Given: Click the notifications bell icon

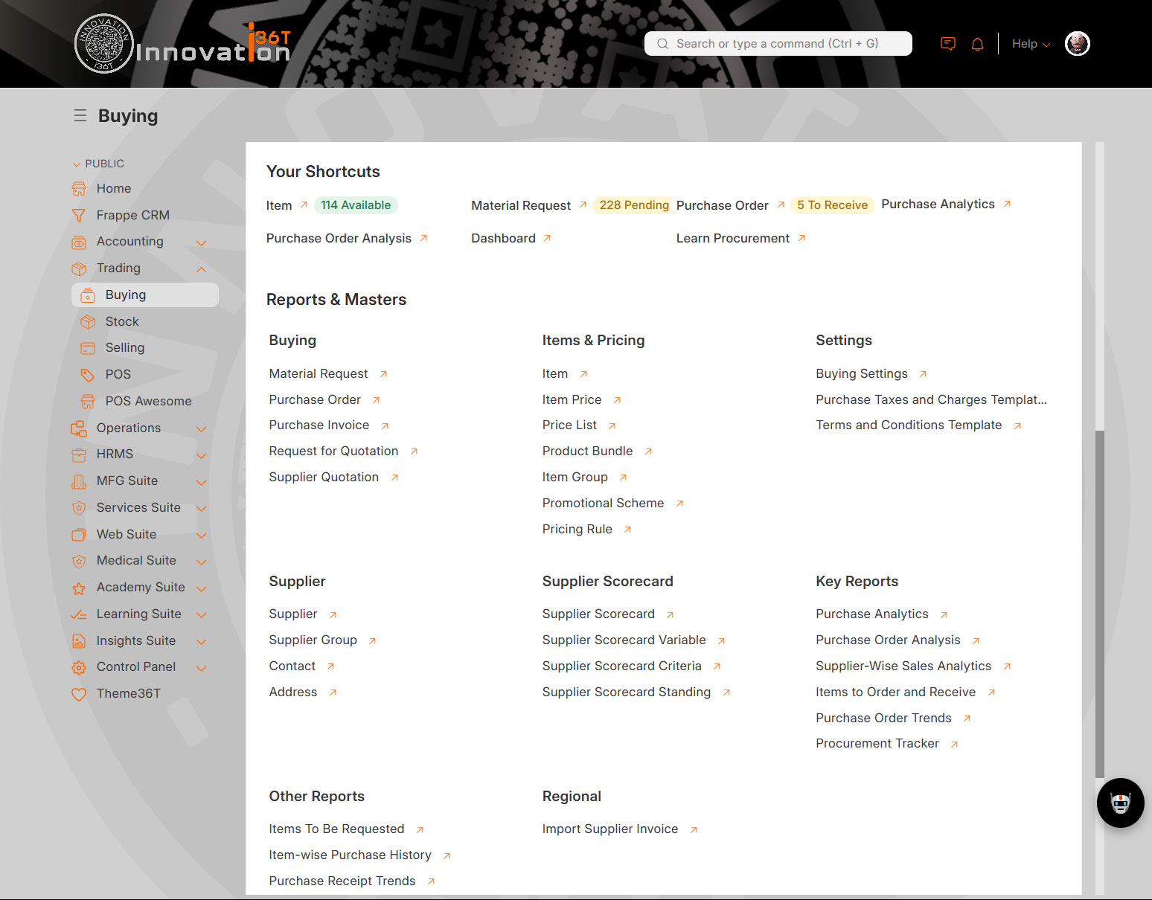Looking at the screenshot, I should pyautogui.click(x=977, y=45).
